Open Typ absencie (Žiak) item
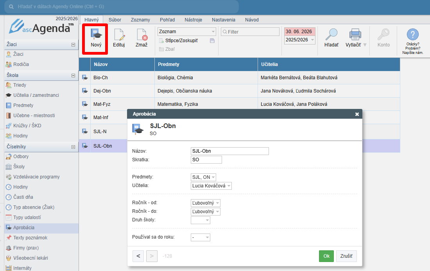Screen dimensions: 430x271 point(34,207)
